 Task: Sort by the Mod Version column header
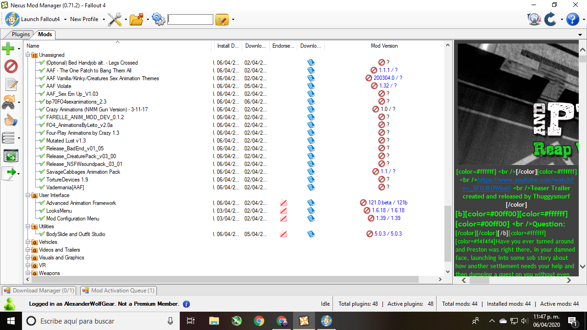tap(384, 46)
